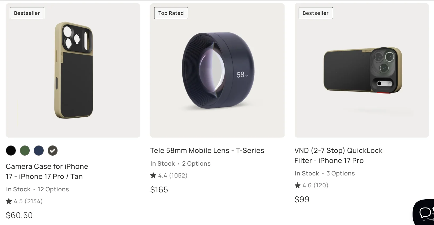Viewport: 434px width, 225px height.
Task: Click the Bestseller badge on Camera Case
Action: pos(27,13)
